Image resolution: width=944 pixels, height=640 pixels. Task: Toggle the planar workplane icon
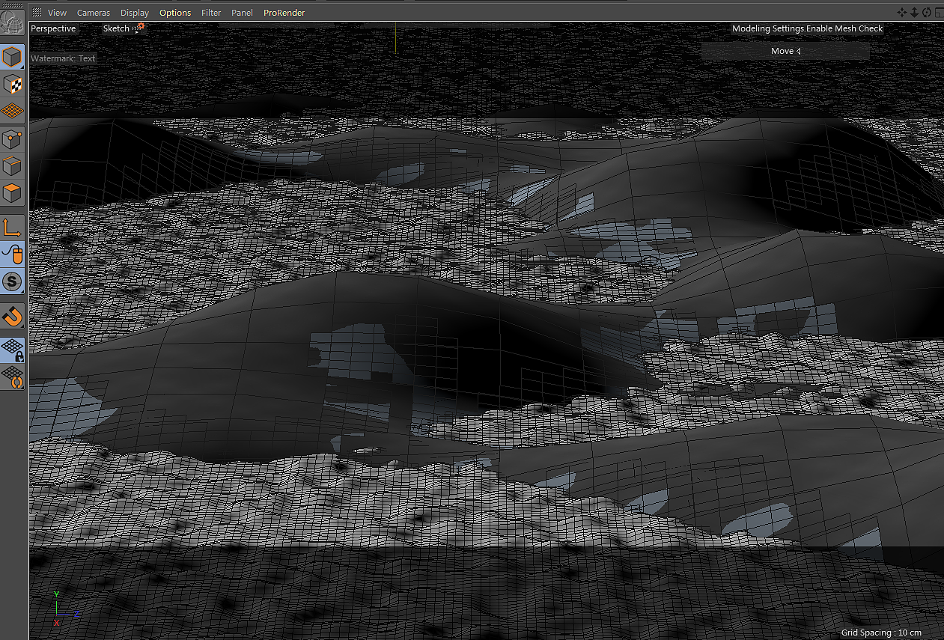[x=13, y=378]
